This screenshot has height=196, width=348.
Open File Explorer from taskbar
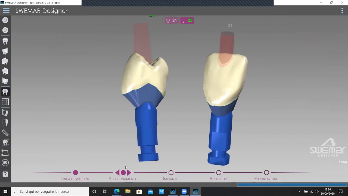tap(128, 191)
